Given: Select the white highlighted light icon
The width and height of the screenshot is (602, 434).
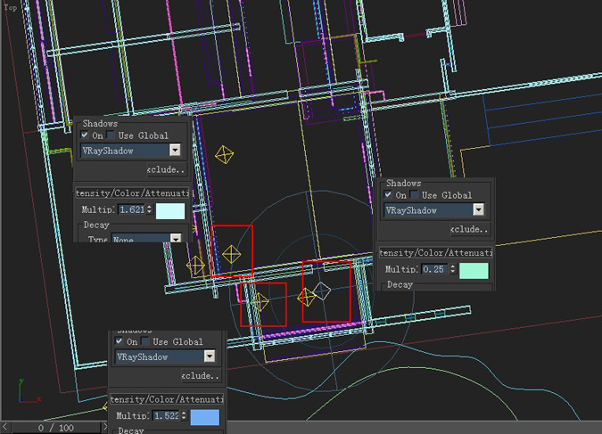Looking at the screenshot, I should coord(322,291).
